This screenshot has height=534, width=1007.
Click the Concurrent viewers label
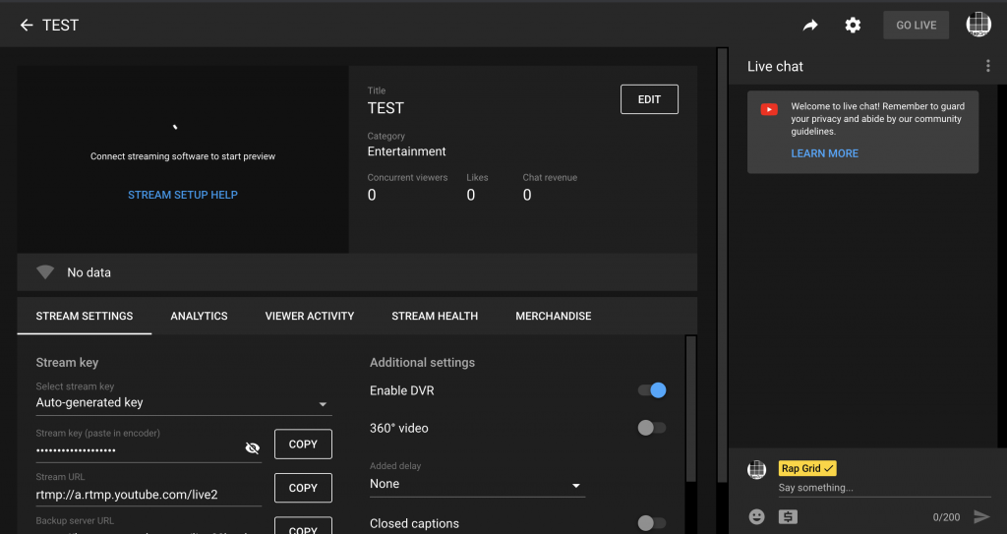click(408, 177)
